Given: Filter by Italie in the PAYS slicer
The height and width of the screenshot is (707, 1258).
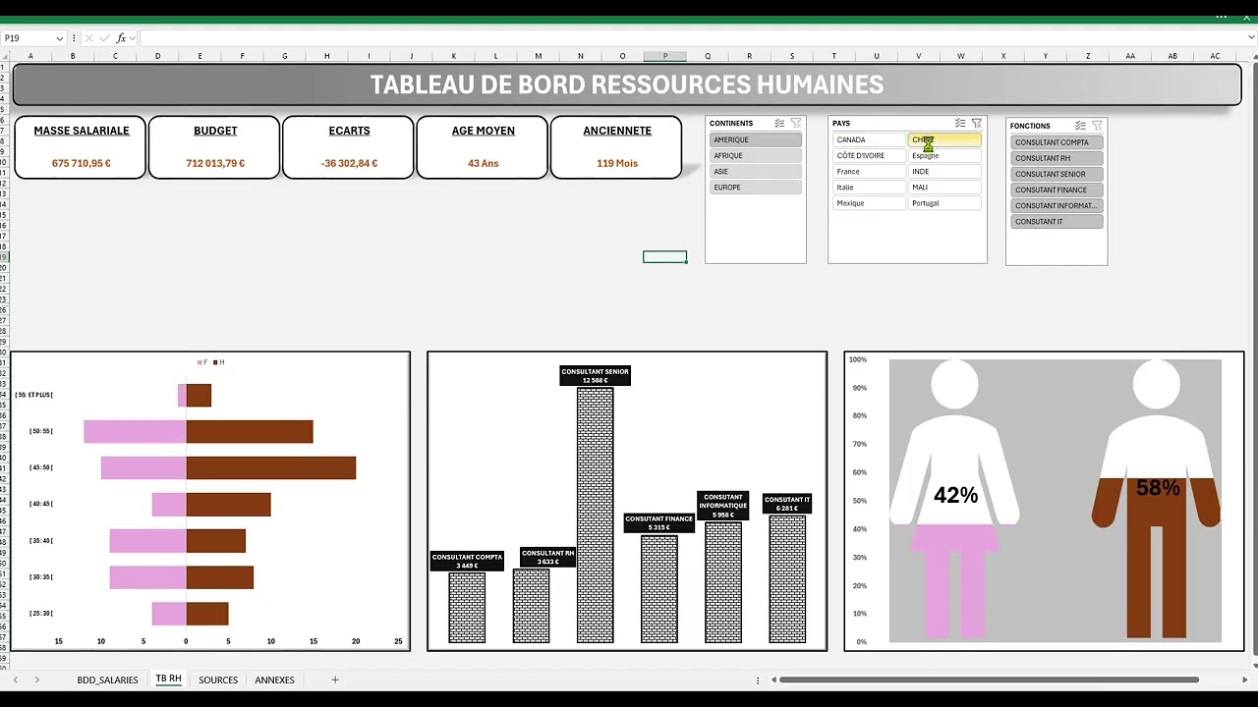Looking at the screenshot, I should click(869, 187).
